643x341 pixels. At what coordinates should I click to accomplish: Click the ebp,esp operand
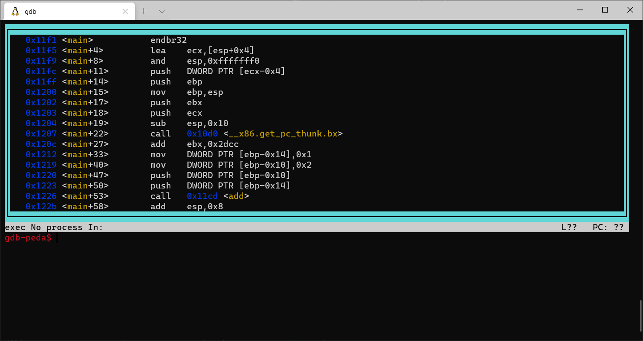tap(205, 92)
